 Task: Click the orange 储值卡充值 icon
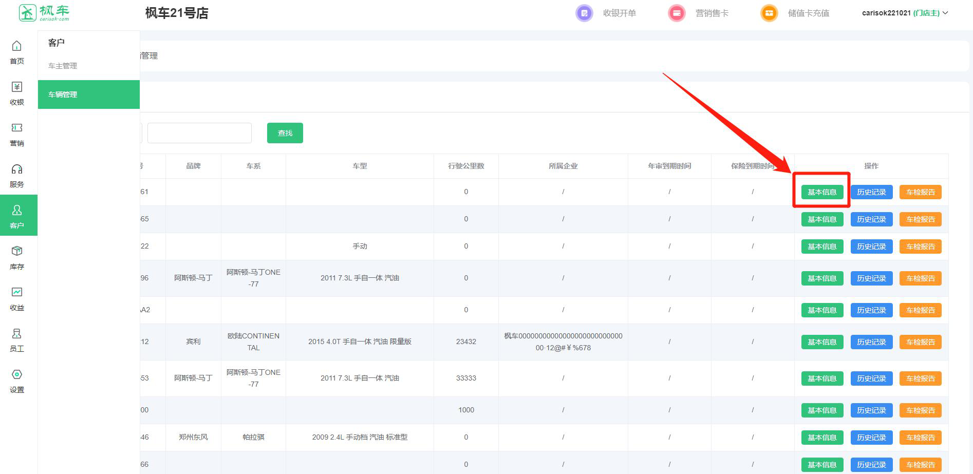[x=769, y=13]
